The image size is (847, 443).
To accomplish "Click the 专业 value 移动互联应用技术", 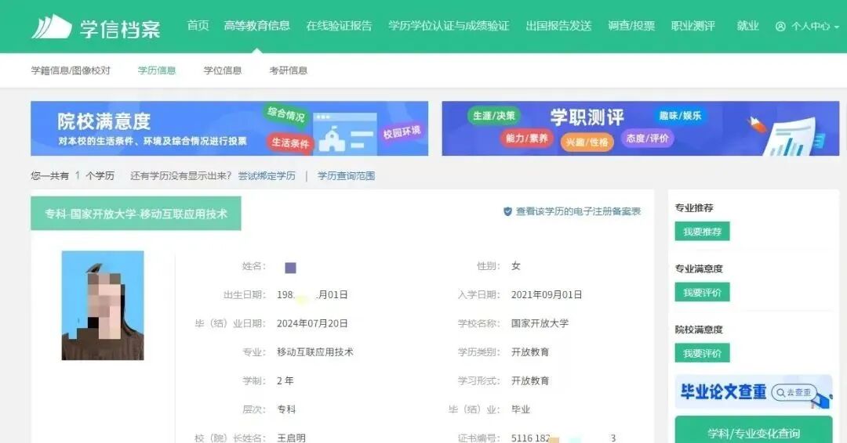I will click(315, 352).
